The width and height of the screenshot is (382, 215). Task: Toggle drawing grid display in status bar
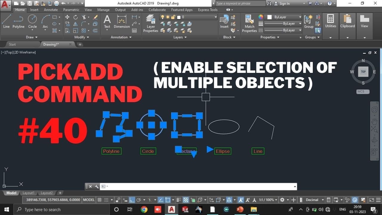[100, 200]
